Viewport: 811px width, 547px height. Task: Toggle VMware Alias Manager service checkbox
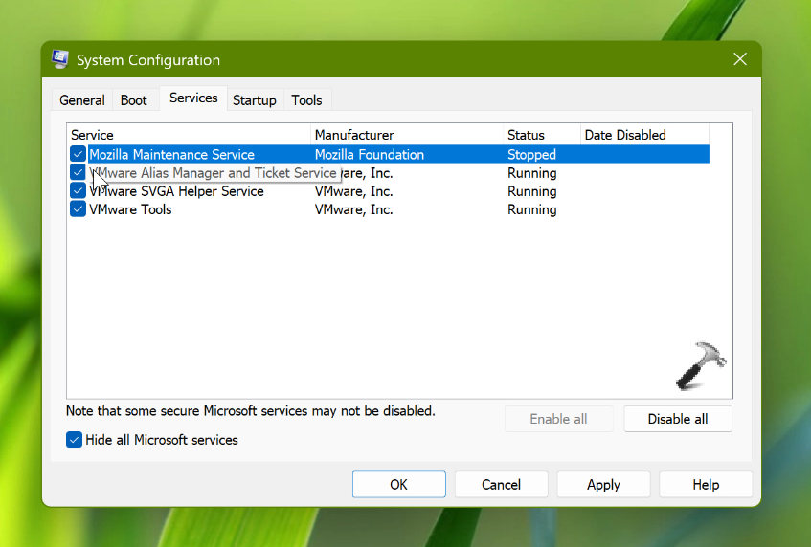pyautogui.click(x=78, y=172)
